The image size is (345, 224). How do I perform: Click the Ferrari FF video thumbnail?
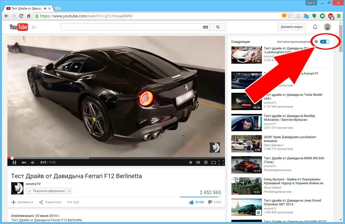tap(246, 80)
